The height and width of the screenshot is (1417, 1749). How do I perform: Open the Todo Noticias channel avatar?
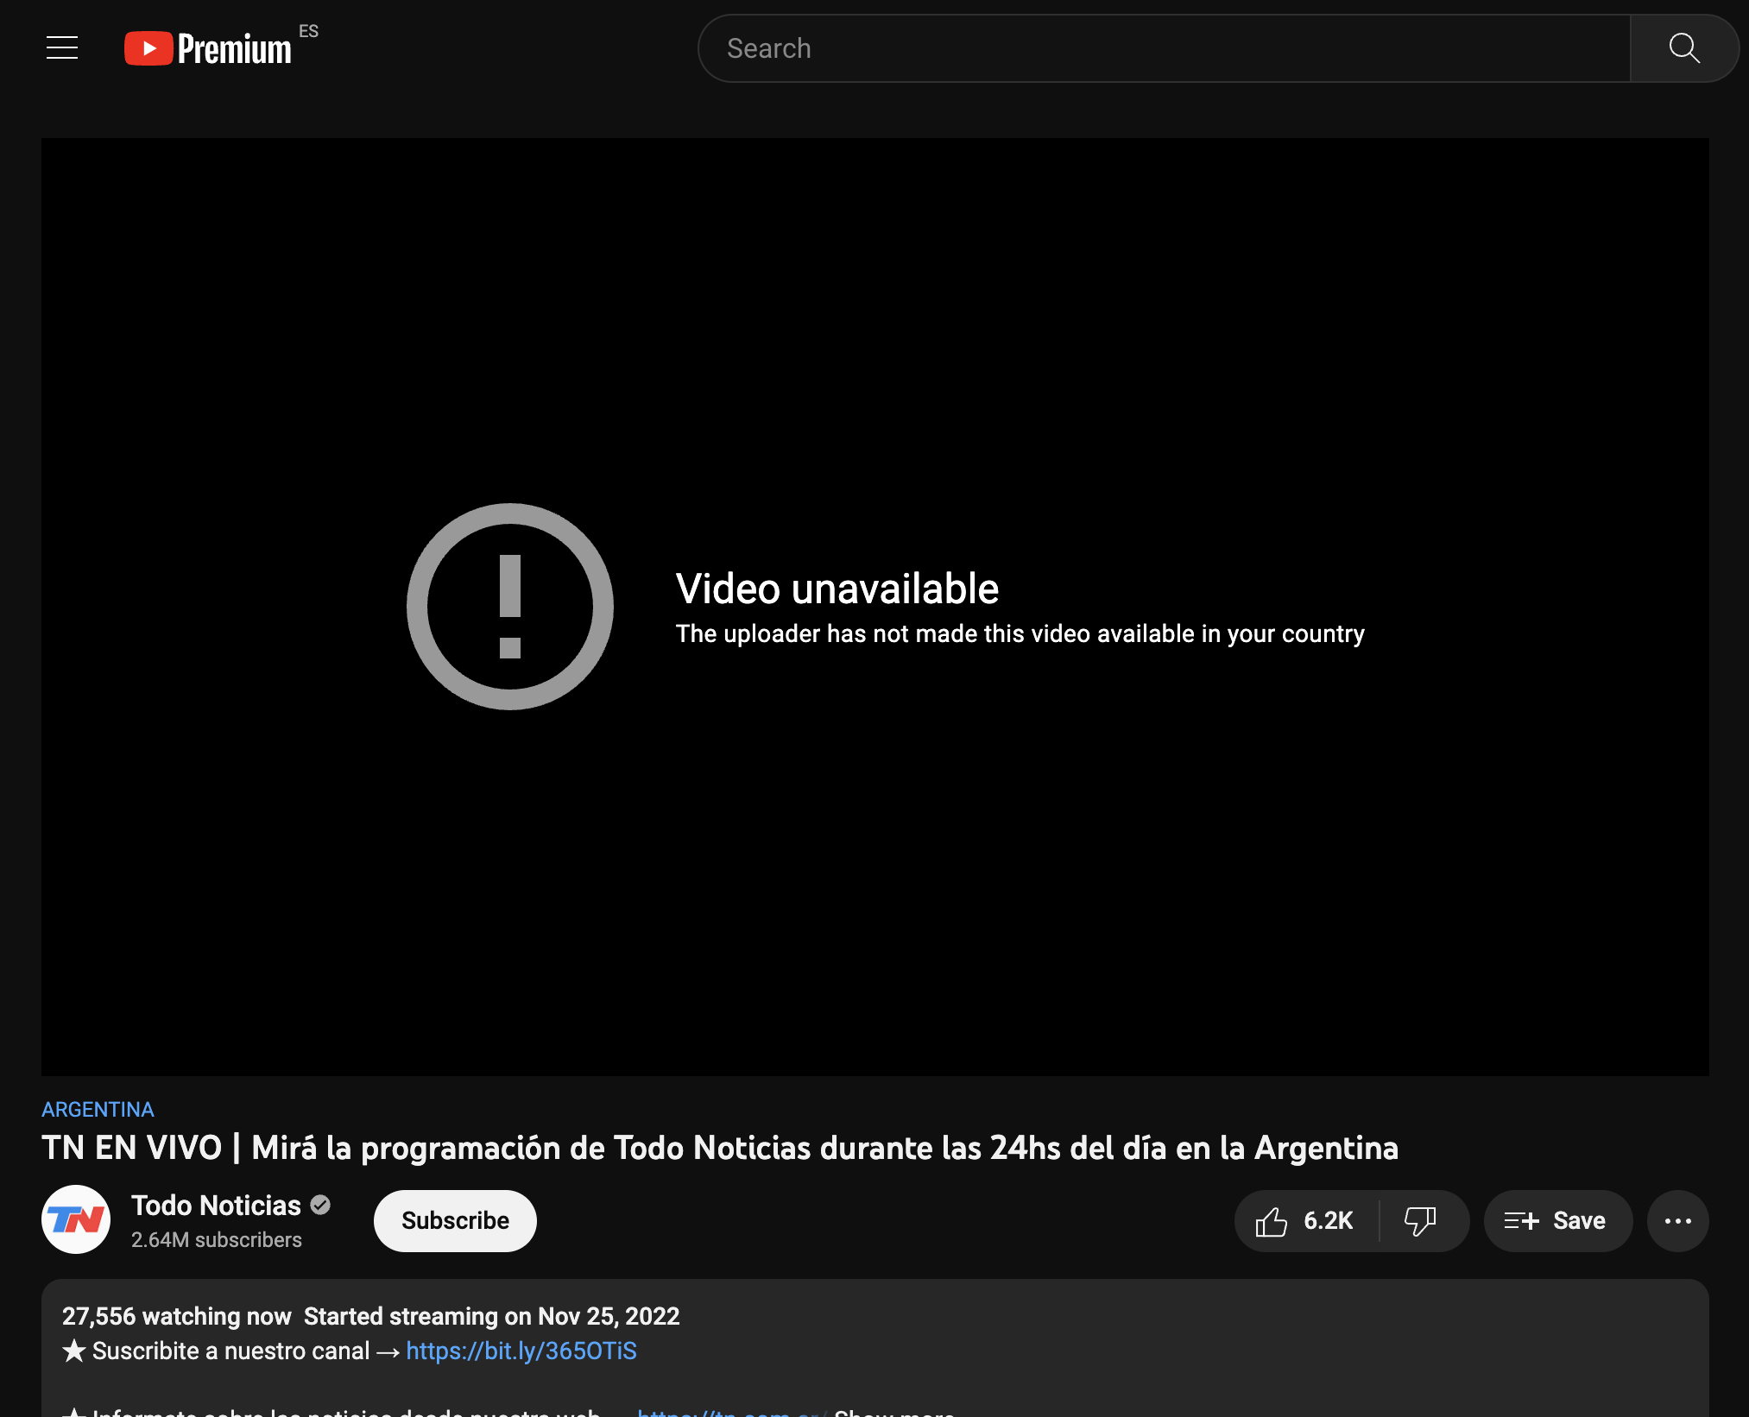tap(76, 1219)
